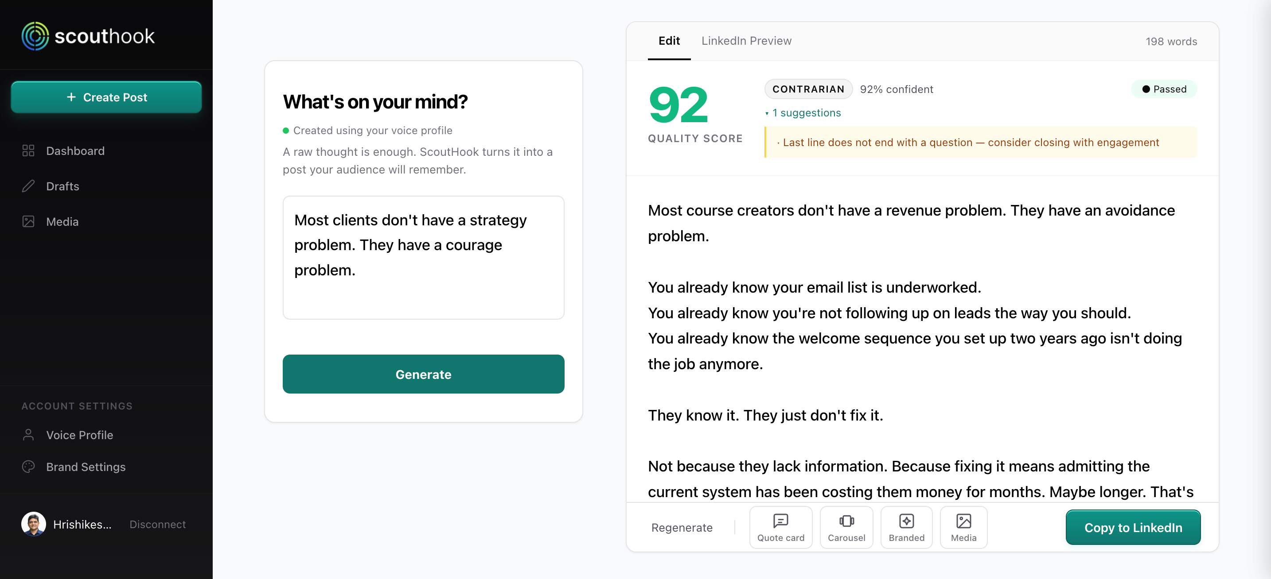Select the Edit tab
This screenshot has width=1271, height=579.
669,41
